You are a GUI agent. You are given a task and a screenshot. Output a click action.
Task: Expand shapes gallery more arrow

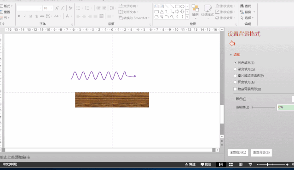tap(187, 17)
